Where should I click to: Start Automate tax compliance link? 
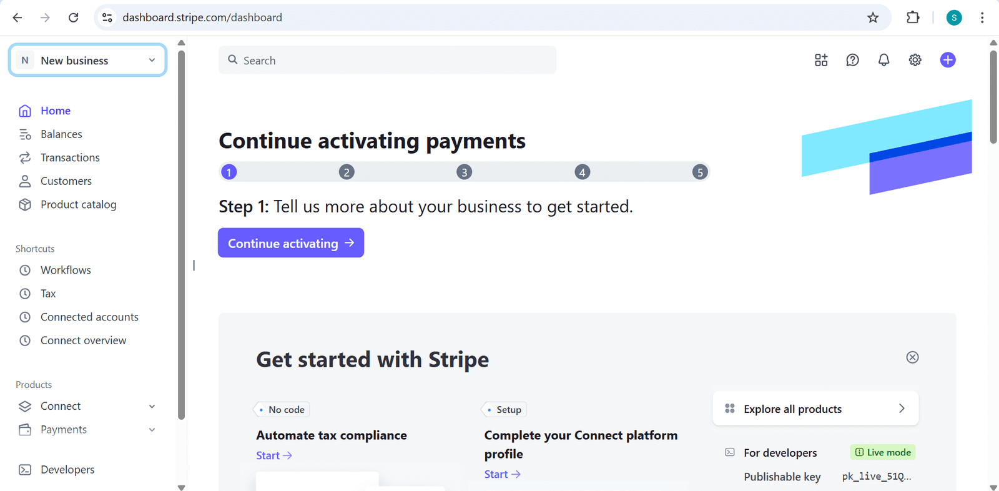coord(274,455)
